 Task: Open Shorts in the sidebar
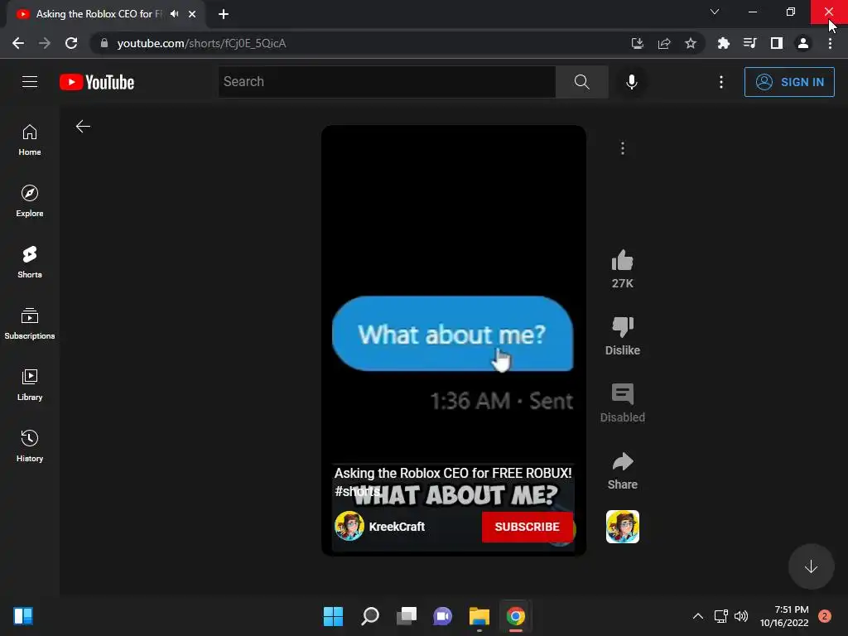tap(30, 263)
